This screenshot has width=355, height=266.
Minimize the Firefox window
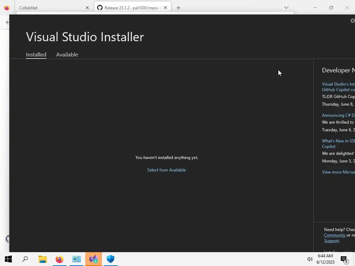(x=315, y=8)
